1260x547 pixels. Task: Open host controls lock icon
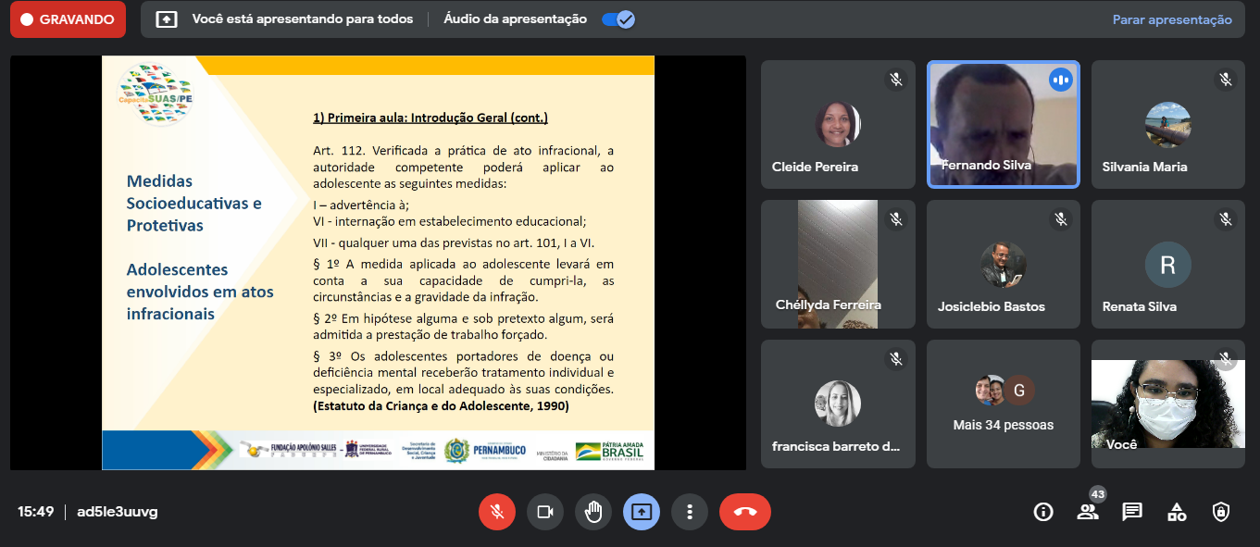point(1220,512)
